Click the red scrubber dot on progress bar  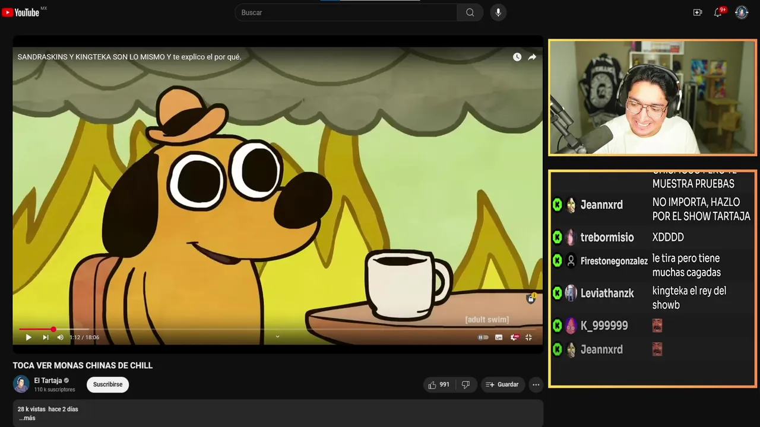[x=53, y=329]
